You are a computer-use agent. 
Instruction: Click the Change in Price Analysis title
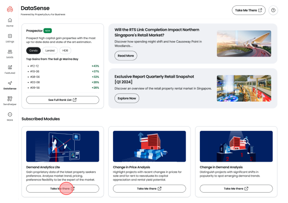coord(131,167)
